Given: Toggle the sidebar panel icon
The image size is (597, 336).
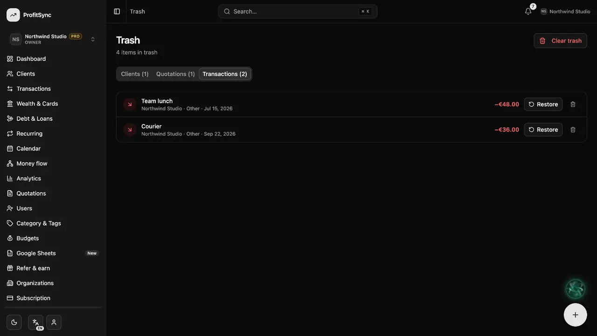Looking at the screenshot, I should pyautogui.click(x=117, y=11).
